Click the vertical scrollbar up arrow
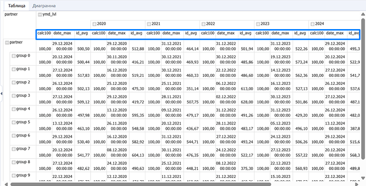 (363, 14)
